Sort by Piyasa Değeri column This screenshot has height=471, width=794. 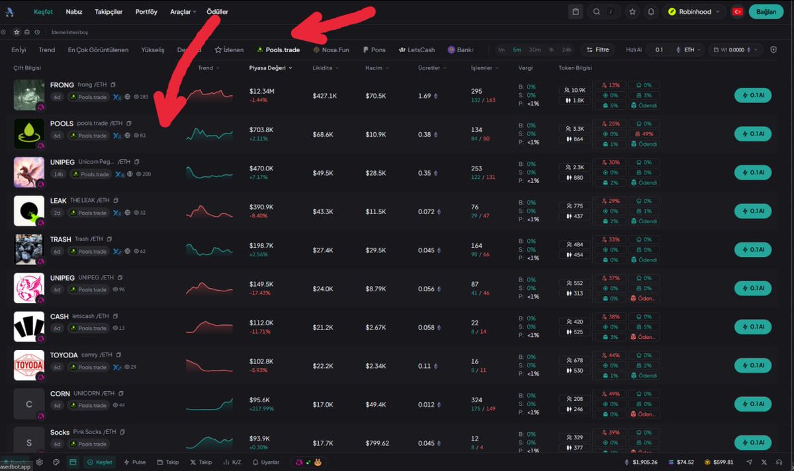pyautogui.click(x=271, y=67)
